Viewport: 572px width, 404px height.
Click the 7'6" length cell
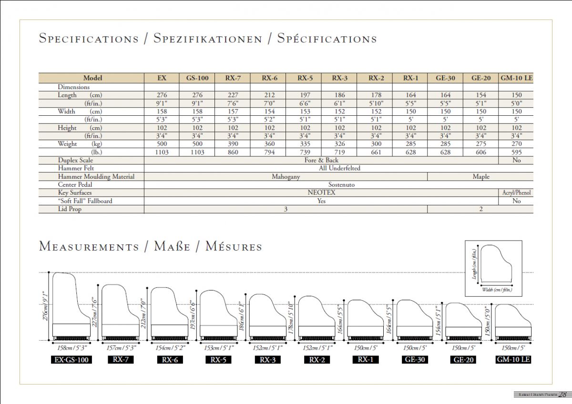click(233, 103)
